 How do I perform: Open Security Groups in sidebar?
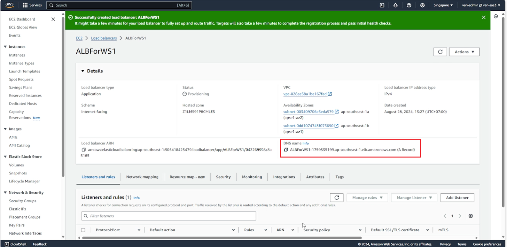click(x=23, y=201)
